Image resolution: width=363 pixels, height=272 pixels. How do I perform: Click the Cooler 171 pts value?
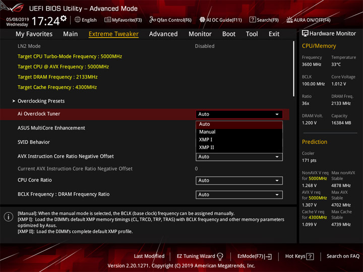click(x=309, y=160)
